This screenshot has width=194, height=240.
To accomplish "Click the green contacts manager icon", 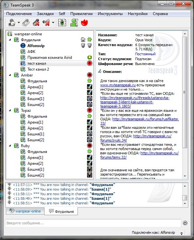I will (74, 23).
